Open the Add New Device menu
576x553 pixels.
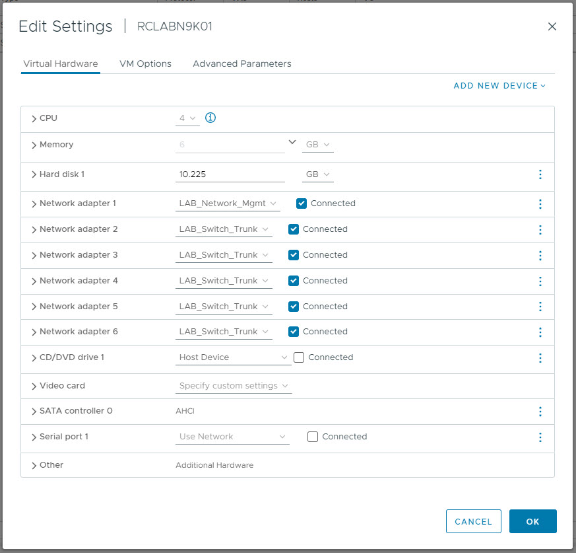[499, 86]
